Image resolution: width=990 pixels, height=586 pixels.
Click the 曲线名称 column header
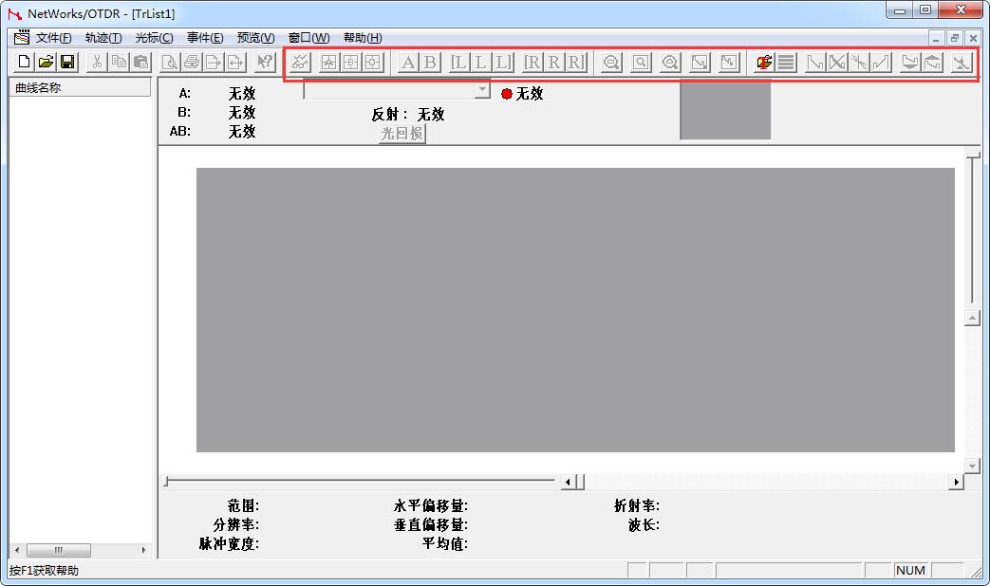(80, 87)
